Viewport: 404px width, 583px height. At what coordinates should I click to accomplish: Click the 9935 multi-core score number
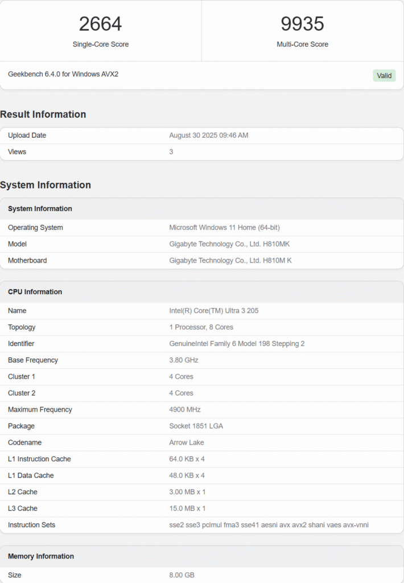coord(302,24)
